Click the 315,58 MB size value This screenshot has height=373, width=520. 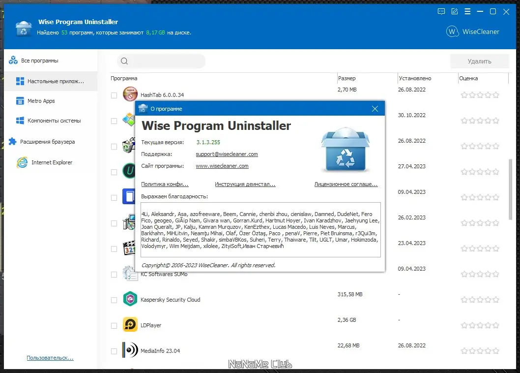tap(350, 294)
